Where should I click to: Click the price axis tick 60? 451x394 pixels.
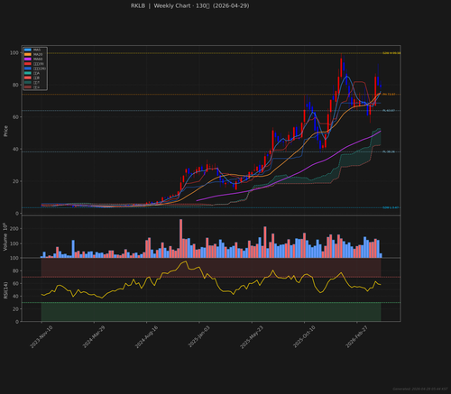pyautogui.click(x=15, y=117)
